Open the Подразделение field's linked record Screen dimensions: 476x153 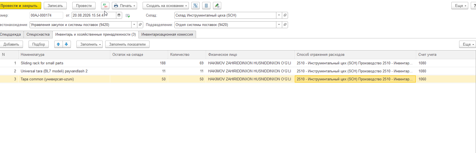[x=285, y=25]
